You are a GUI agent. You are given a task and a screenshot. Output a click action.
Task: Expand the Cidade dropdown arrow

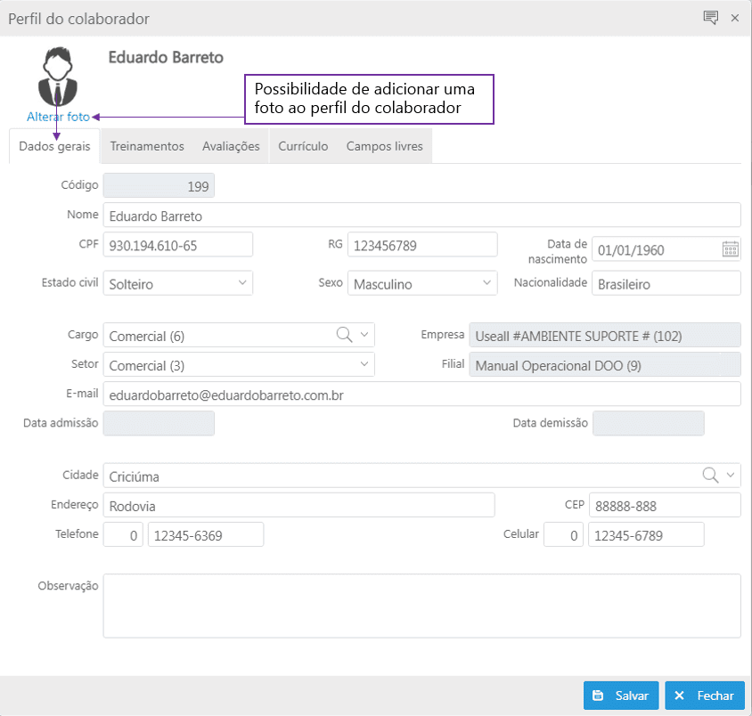coord(731,475)
